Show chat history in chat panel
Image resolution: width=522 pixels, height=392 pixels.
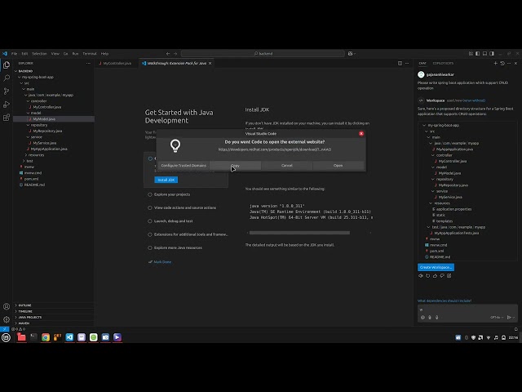tap(502, 64)
